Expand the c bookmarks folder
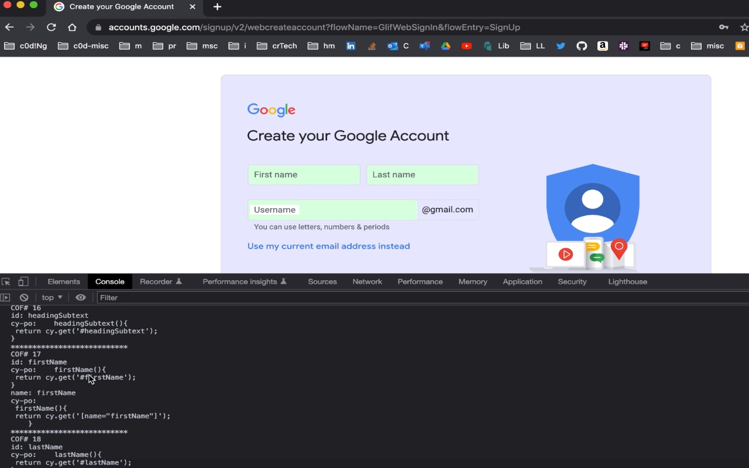 [671, 46]
